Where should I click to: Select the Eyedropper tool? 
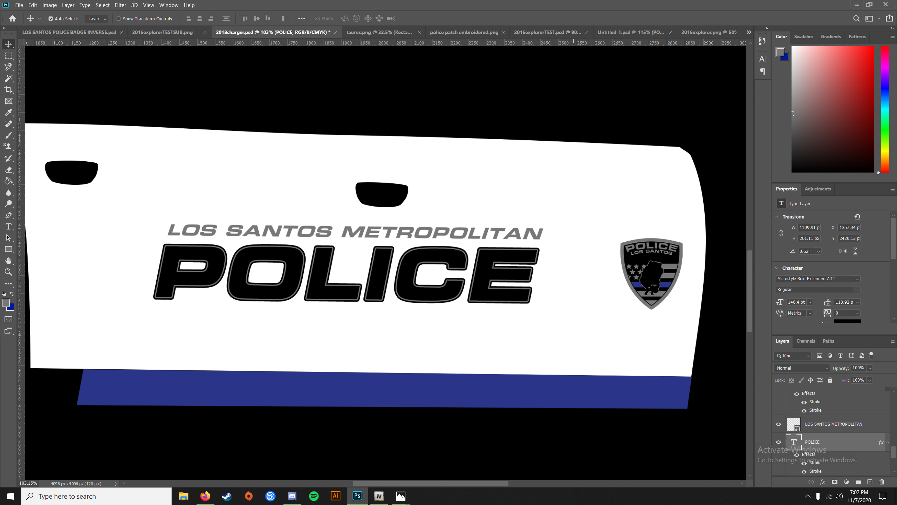8,113
